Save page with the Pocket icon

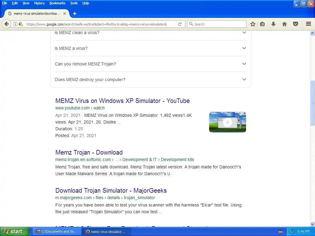(296, 24)
